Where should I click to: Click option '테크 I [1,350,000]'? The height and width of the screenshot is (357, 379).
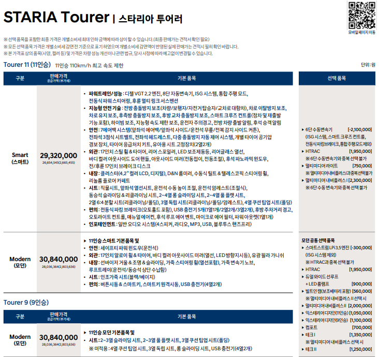click(x=337, y=335)
